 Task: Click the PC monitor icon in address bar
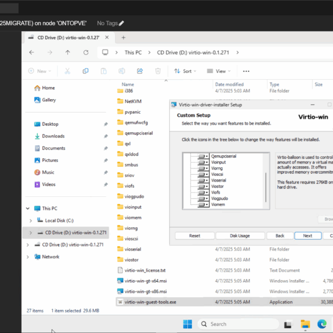(x=105, y=52)
